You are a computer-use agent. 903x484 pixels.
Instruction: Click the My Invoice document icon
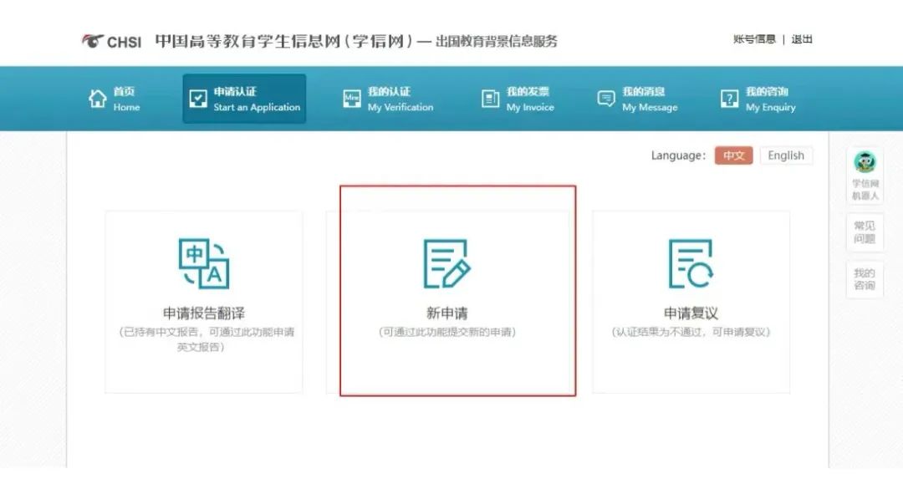point(490,99)
